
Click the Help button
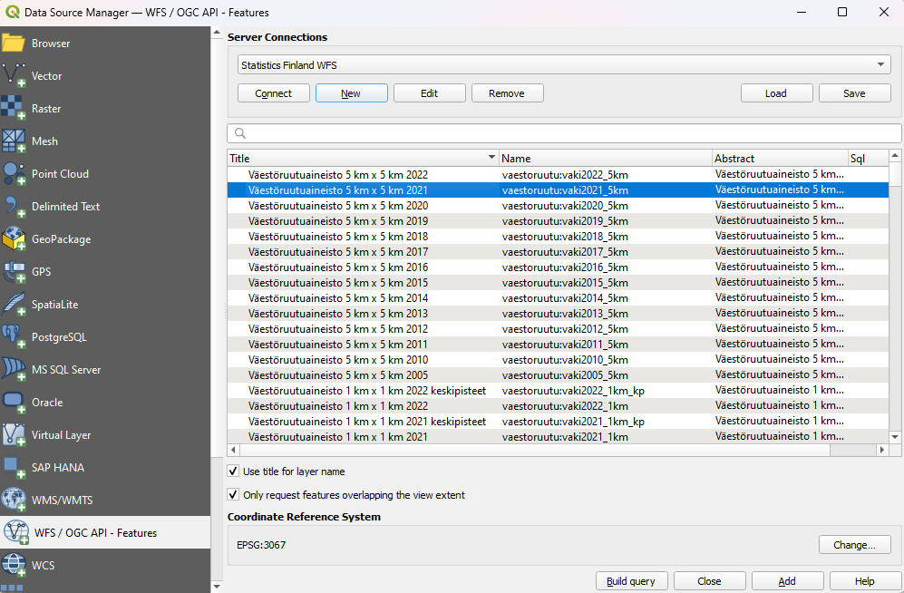point(865,581)
